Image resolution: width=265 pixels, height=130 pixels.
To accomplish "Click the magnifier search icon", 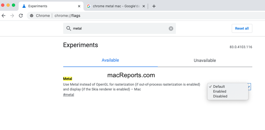I will pyautogui.click(x=69, y=29).
